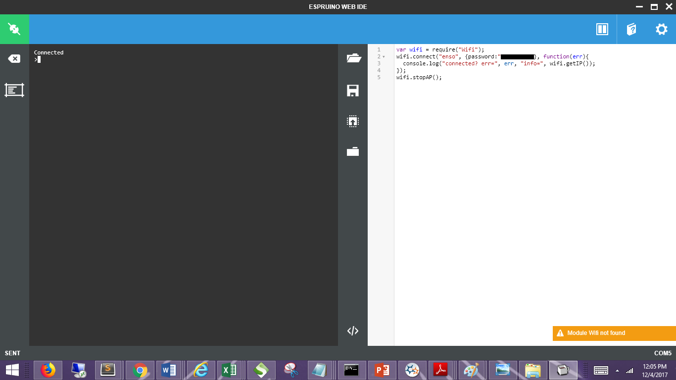Click the green connect/disconnect plug icon
Image resolution: width=676 pixels, height=380 pixels.
14,29
